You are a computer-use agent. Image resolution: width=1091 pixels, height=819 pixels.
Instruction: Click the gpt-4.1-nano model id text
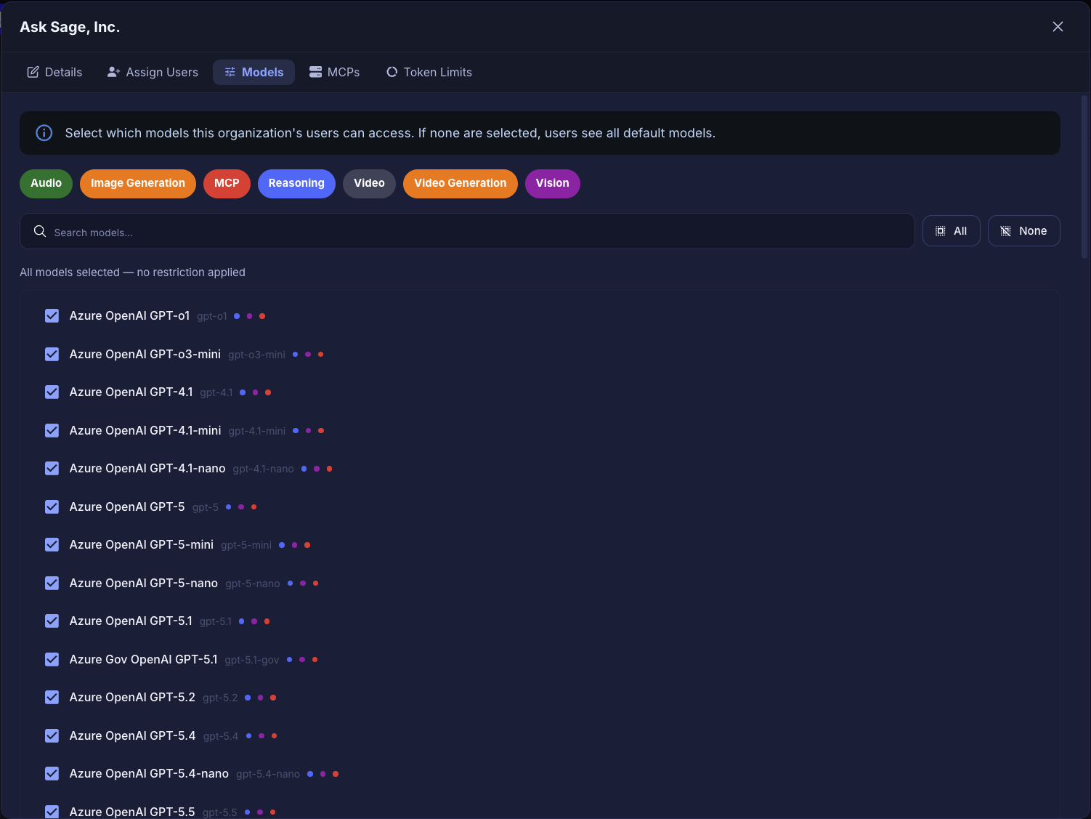(264, 469)
